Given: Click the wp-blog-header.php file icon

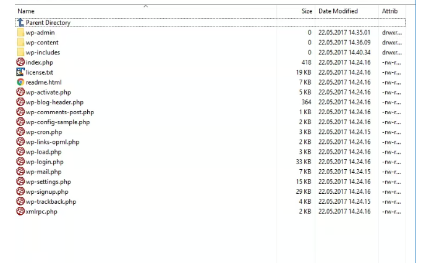Looking at the screenshot, I should point(20,102).
